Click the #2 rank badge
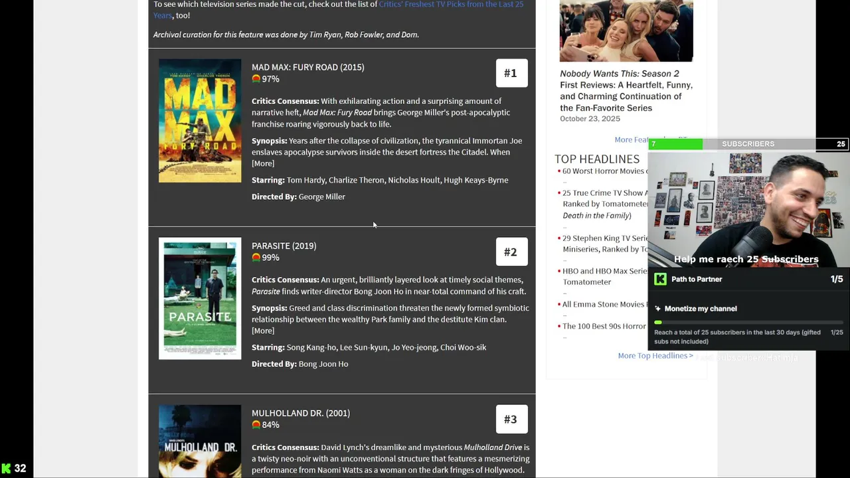Screen dimensions: 850x478 tap(511, 252)
